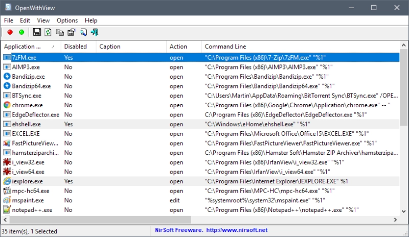
Task: Click the BTSync.exe command line text
Action: pos(301,96)
